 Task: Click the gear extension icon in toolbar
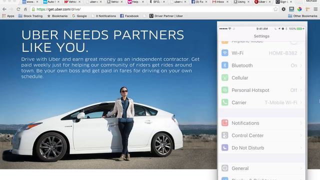pos(283,9)
